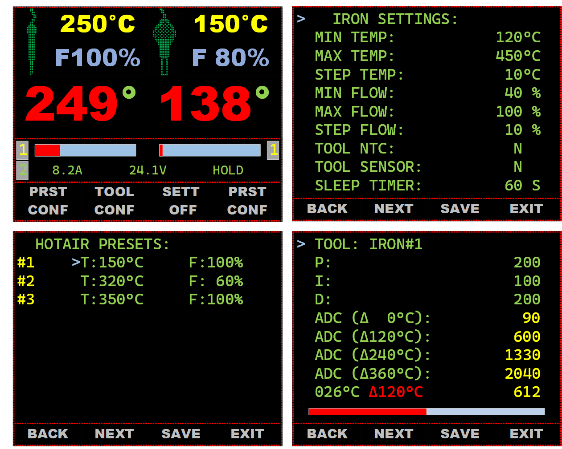Image resolution: width=562 pixels, height=449 pixels.
Task: Select the ADC (Δ 0°C) calibration row
Action: pyautogui.click(x=427, y=318)
